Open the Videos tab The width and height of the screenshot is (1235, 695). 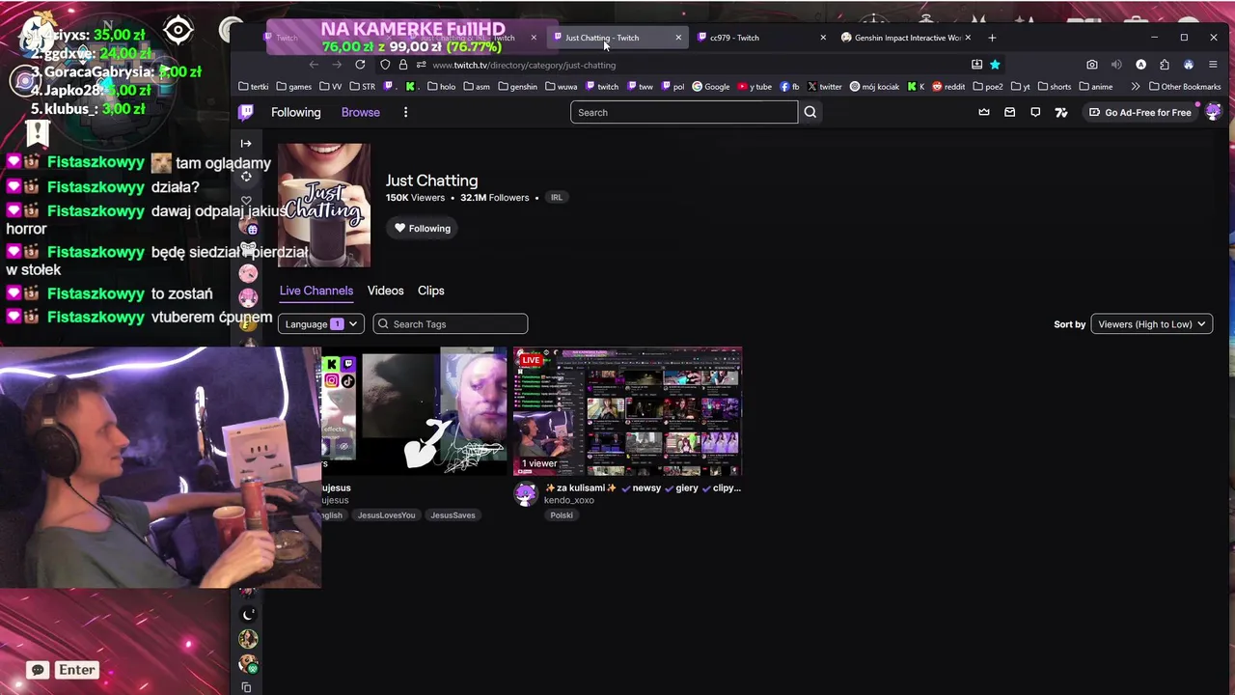[385, 291]
